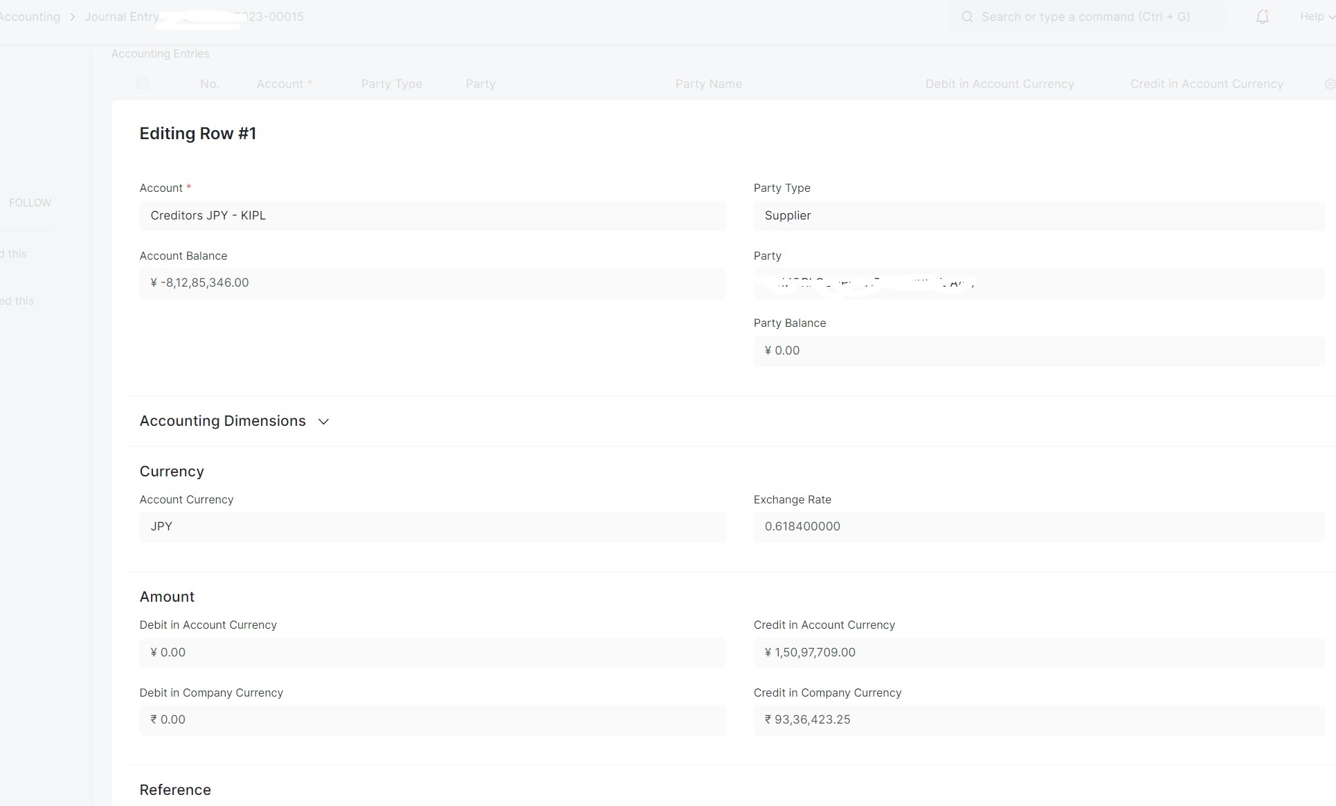Click the Exchange Rate field
The height and width of the screenshot is (806, 1336).
pyautogui.click(x=1038, y=526)
